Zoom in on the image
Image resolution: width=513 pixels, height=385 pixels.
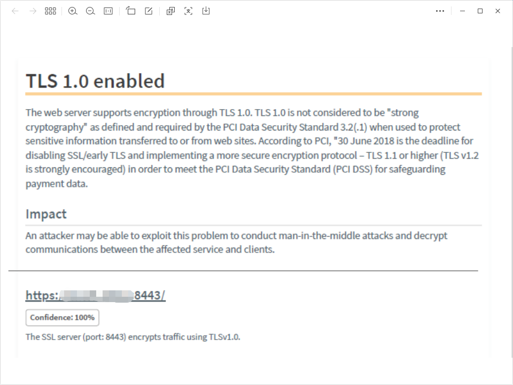[x=73, y=11]
